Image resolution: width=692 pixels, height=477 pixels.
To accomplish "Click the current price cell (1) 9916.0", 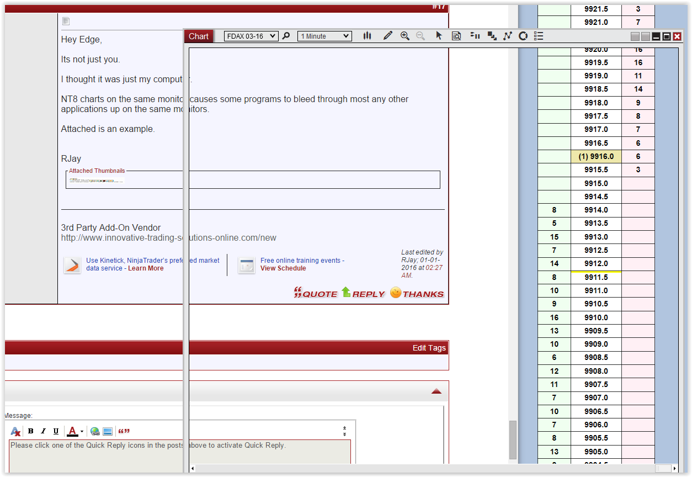I will click(596, 156).
